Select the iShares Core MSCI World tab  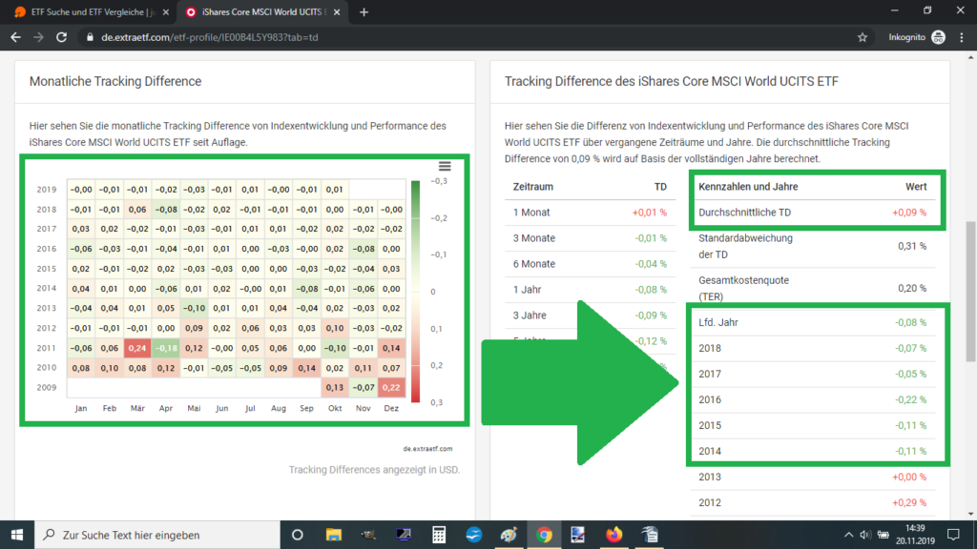point(262,11)
